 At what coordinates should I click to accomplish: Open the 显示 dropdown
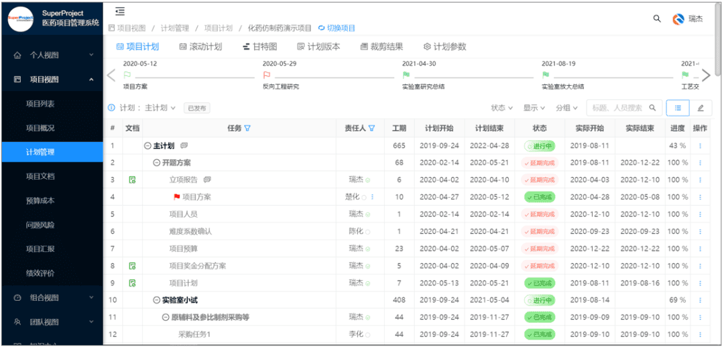pos(534,107)
